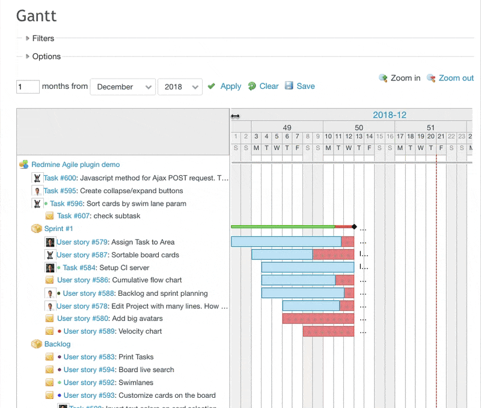Click the Zoom in magnifier icon
Image resolution: width=481 pixels, height=408 pixels.
point(383,78)
